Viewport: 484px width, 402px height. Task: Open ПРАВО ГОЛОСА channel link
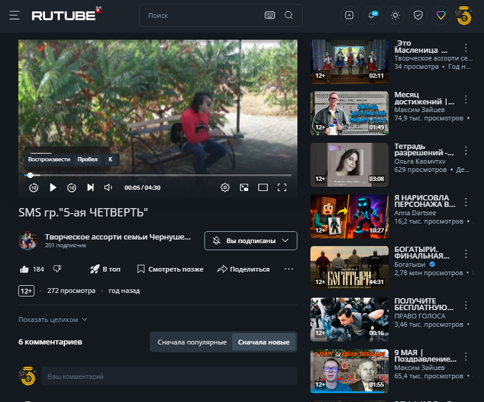(x=420, y=316)
